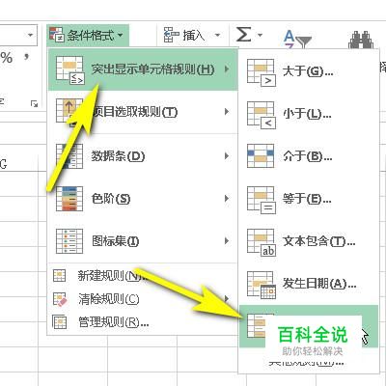386x386 pixels.
Task: Expand the 突出显示单元格规则 submenu arrow
Action: pyautogui.click(x=227, y=69)
